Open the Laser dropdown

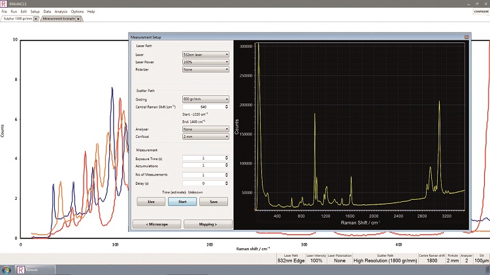(206, 54)
